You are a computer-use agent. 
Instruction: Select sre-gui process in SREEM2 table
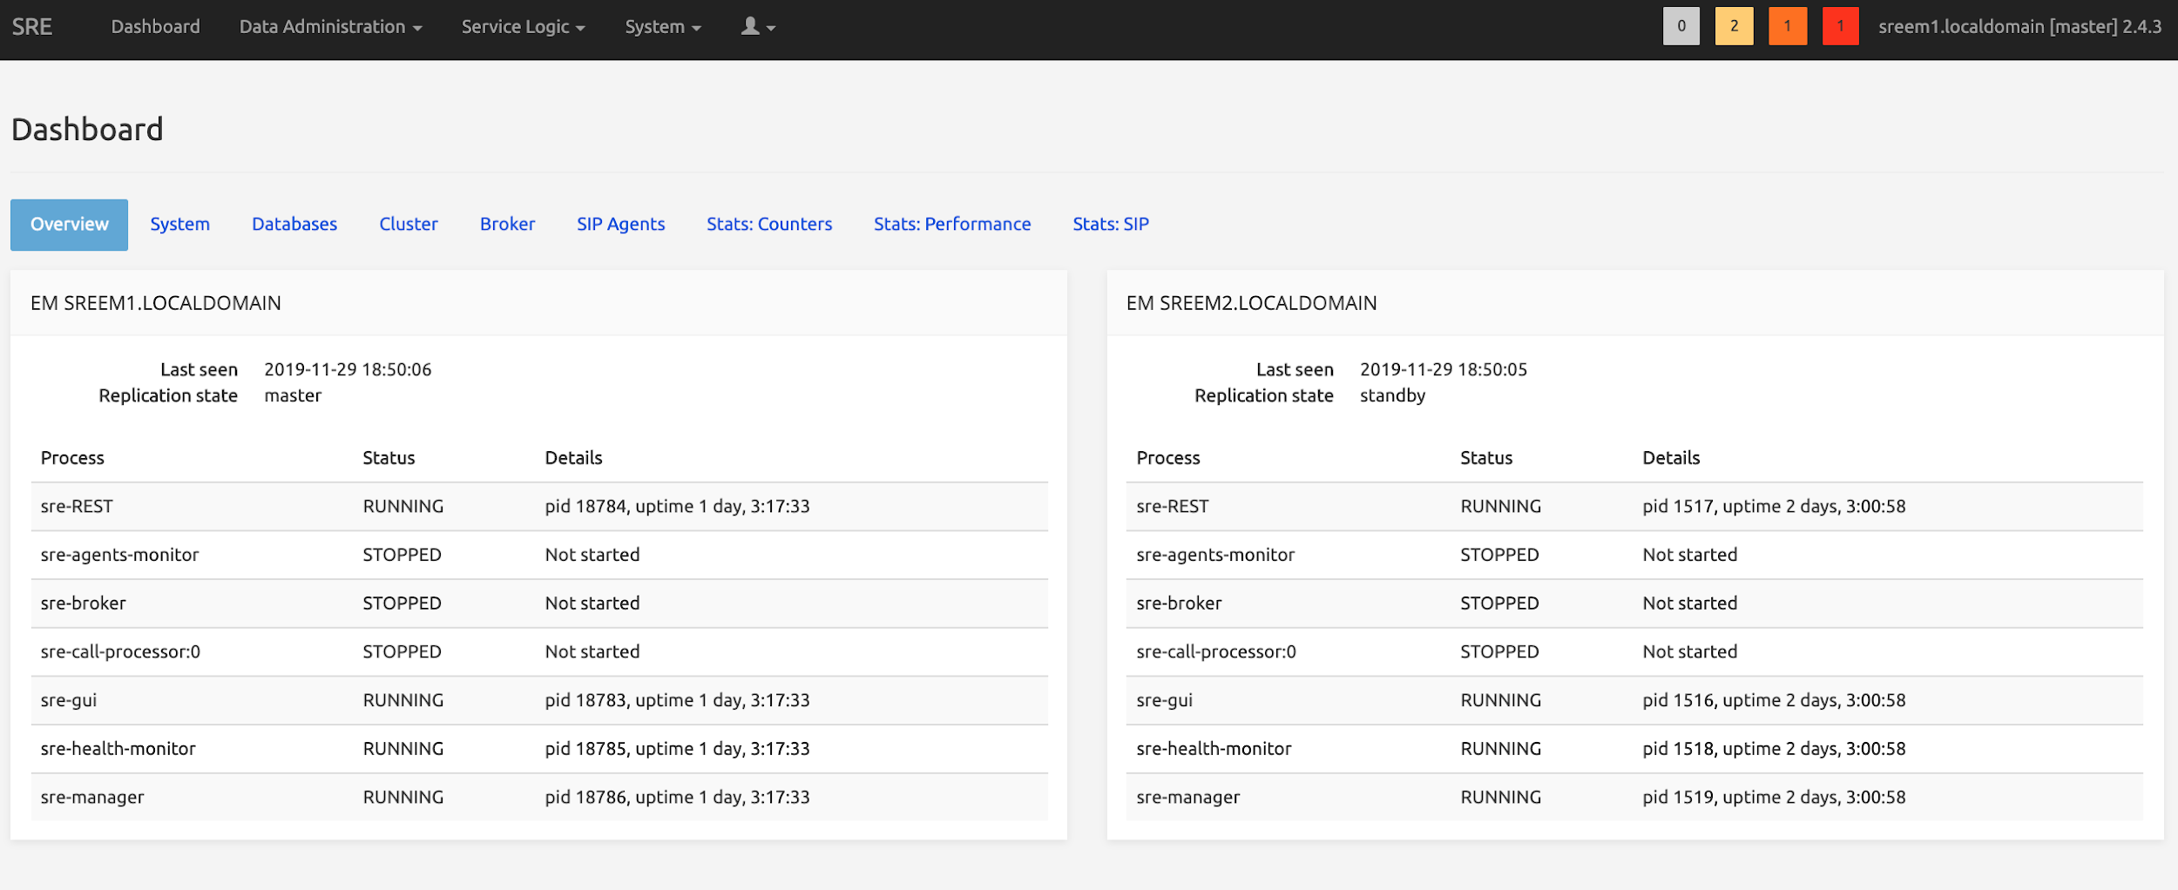click(x=1165, y=700)
